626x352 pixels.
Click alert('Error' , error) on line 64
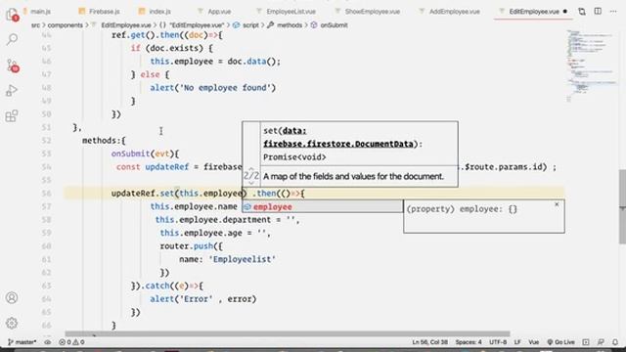[203, 299]
